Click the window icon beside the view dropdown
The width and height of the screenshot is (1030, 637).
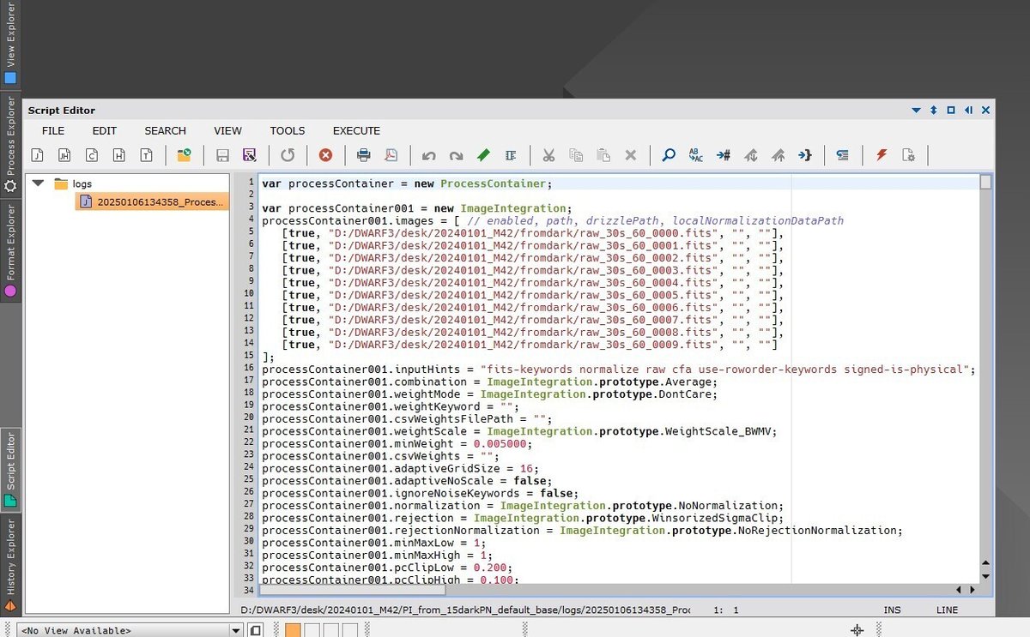(x=256, y=630)
